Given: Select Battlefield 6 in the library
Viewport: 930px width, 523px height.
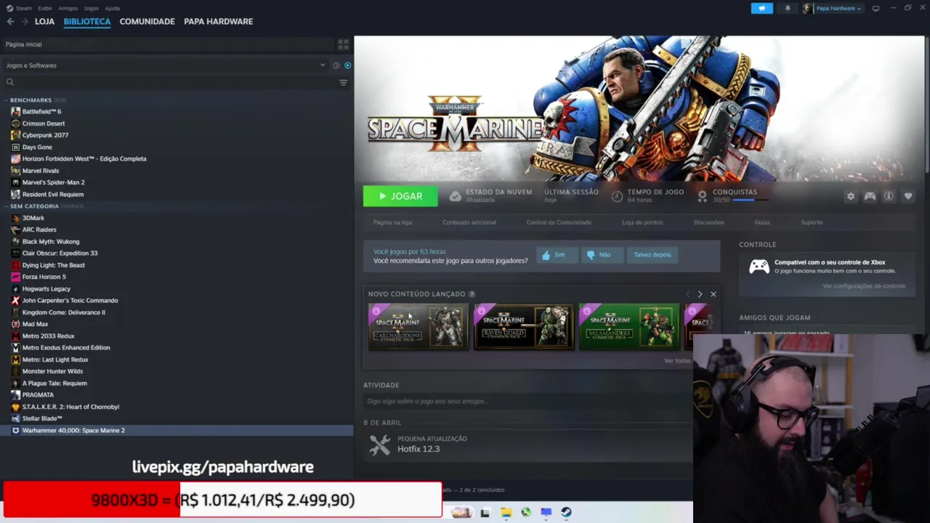Looking at the screenshot, I should coord(41,112).
